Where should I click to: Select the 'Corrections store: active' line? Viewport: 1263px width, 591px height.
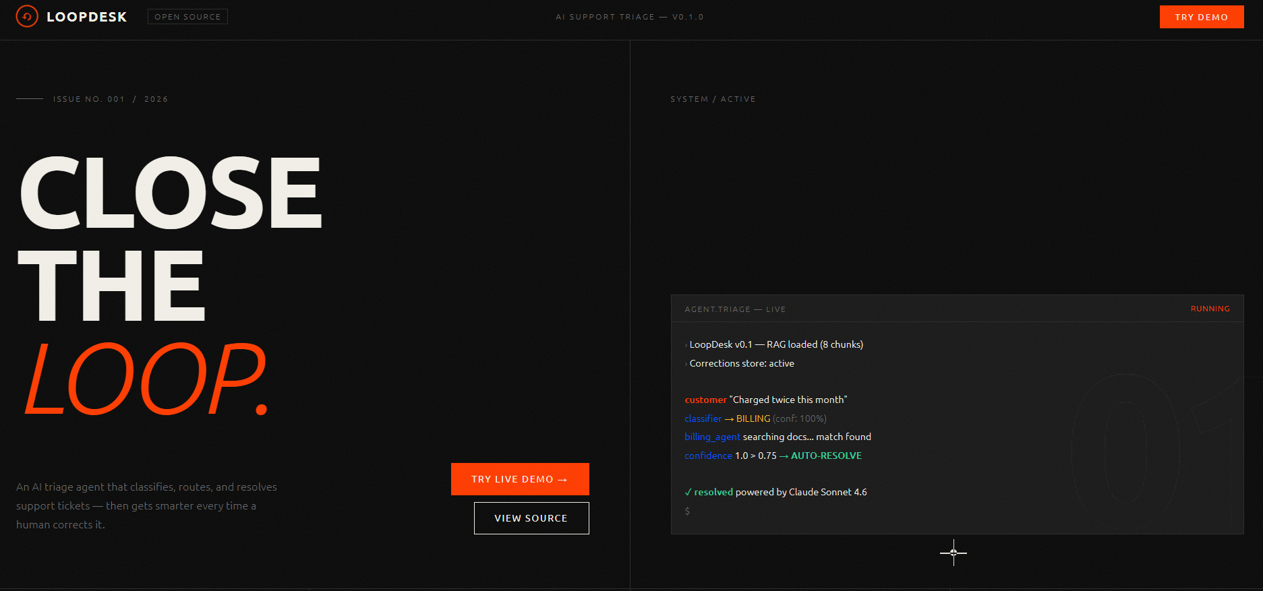[x=740, y=363]
